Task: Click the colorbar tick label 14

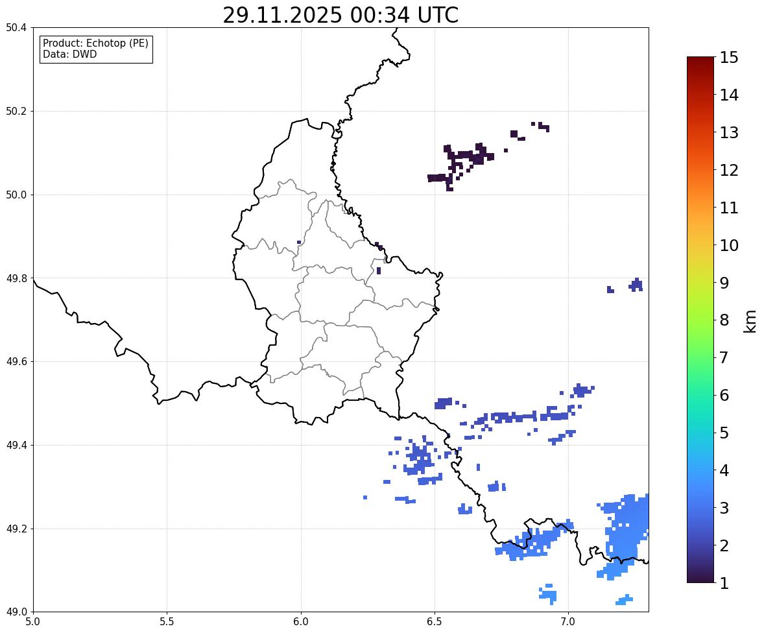Action: (730, 95)
